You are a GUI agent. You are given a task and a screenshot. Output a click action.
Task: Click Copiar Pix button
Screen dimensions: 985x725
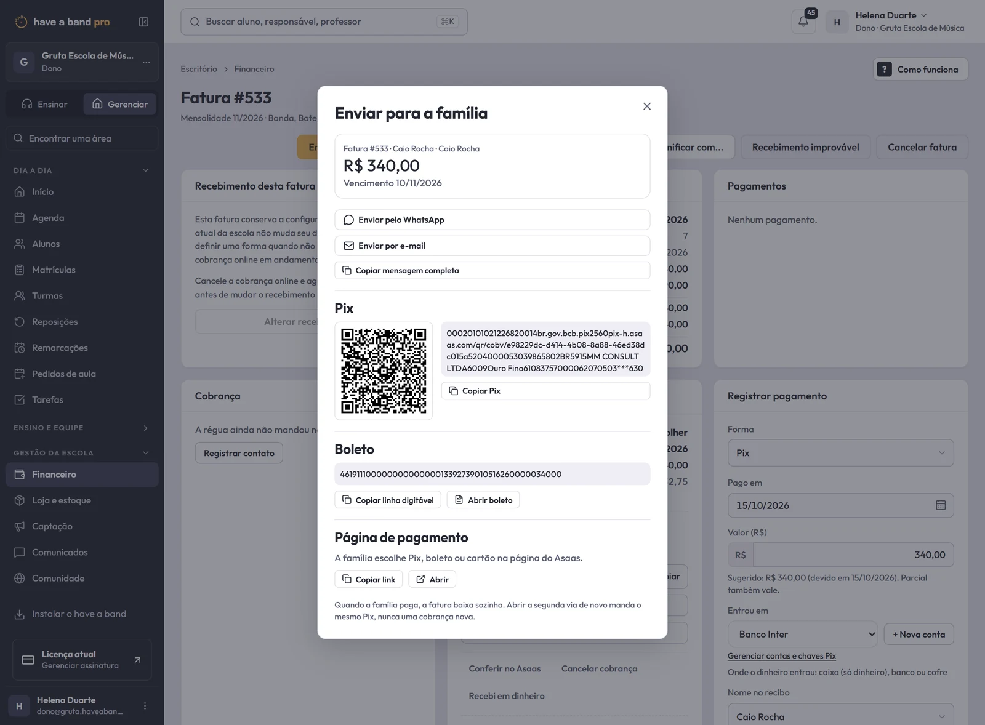[545, 391]
